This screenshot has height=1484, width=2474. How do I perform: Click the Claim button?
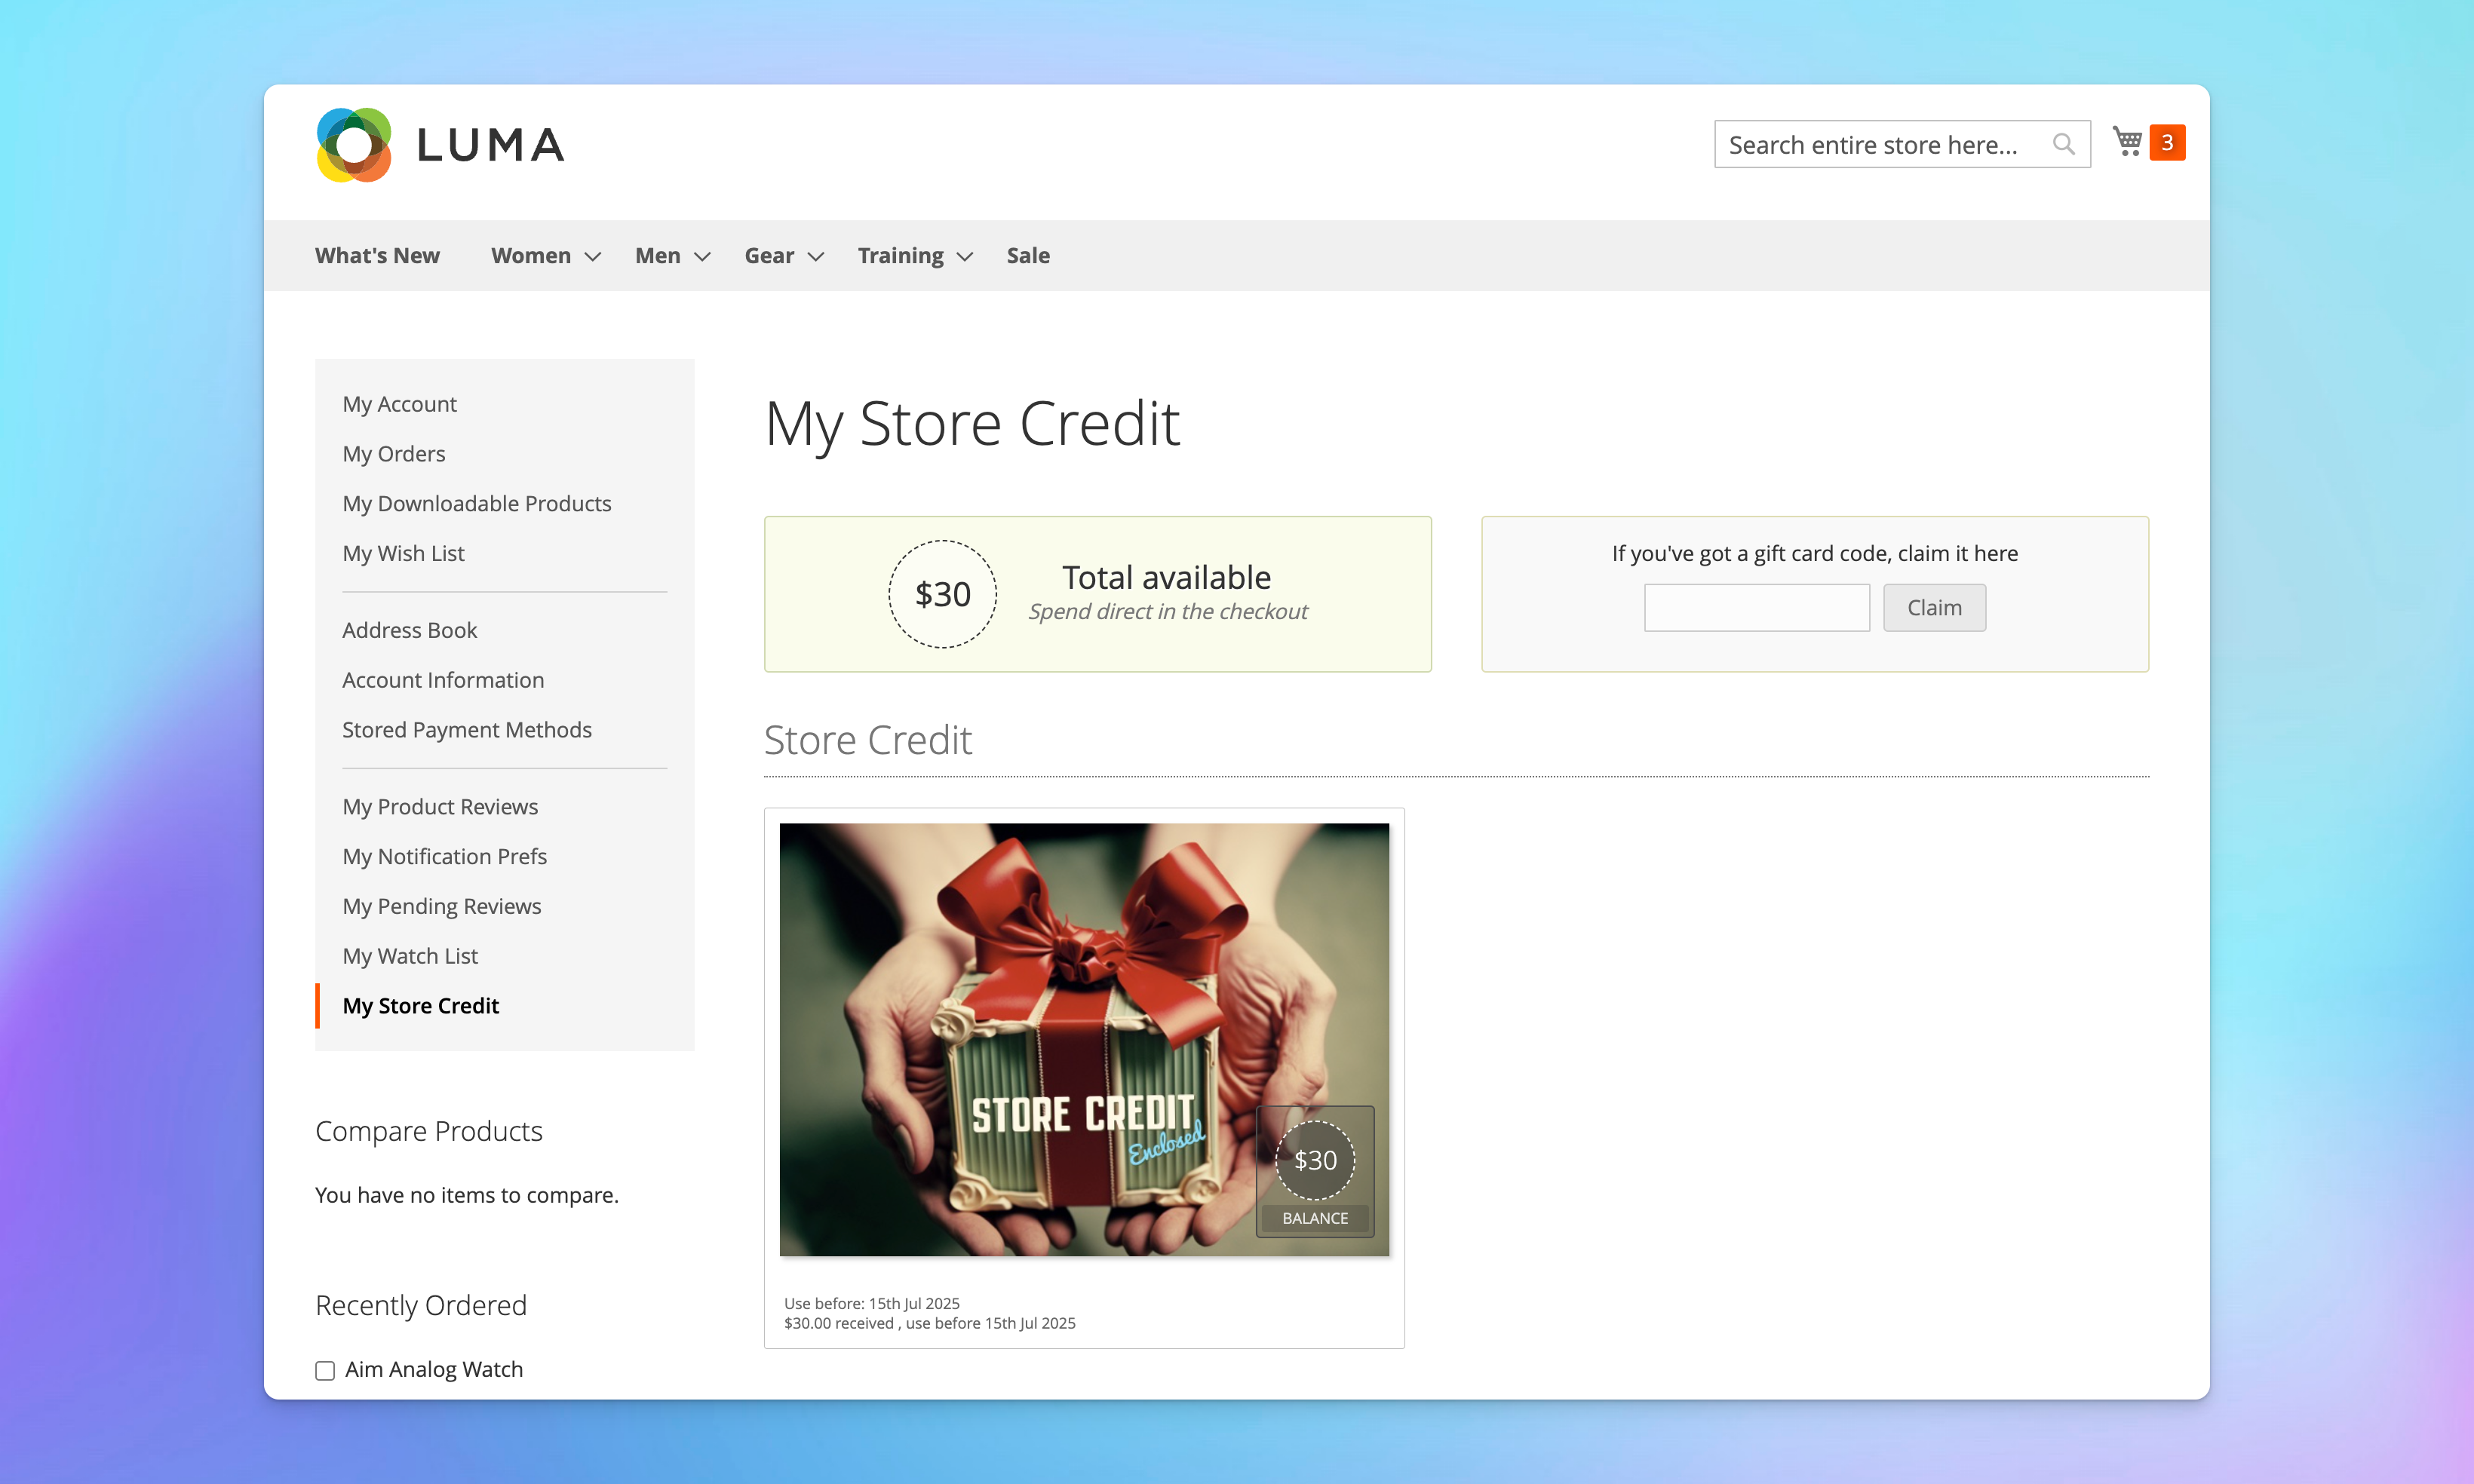point(1933,608)
